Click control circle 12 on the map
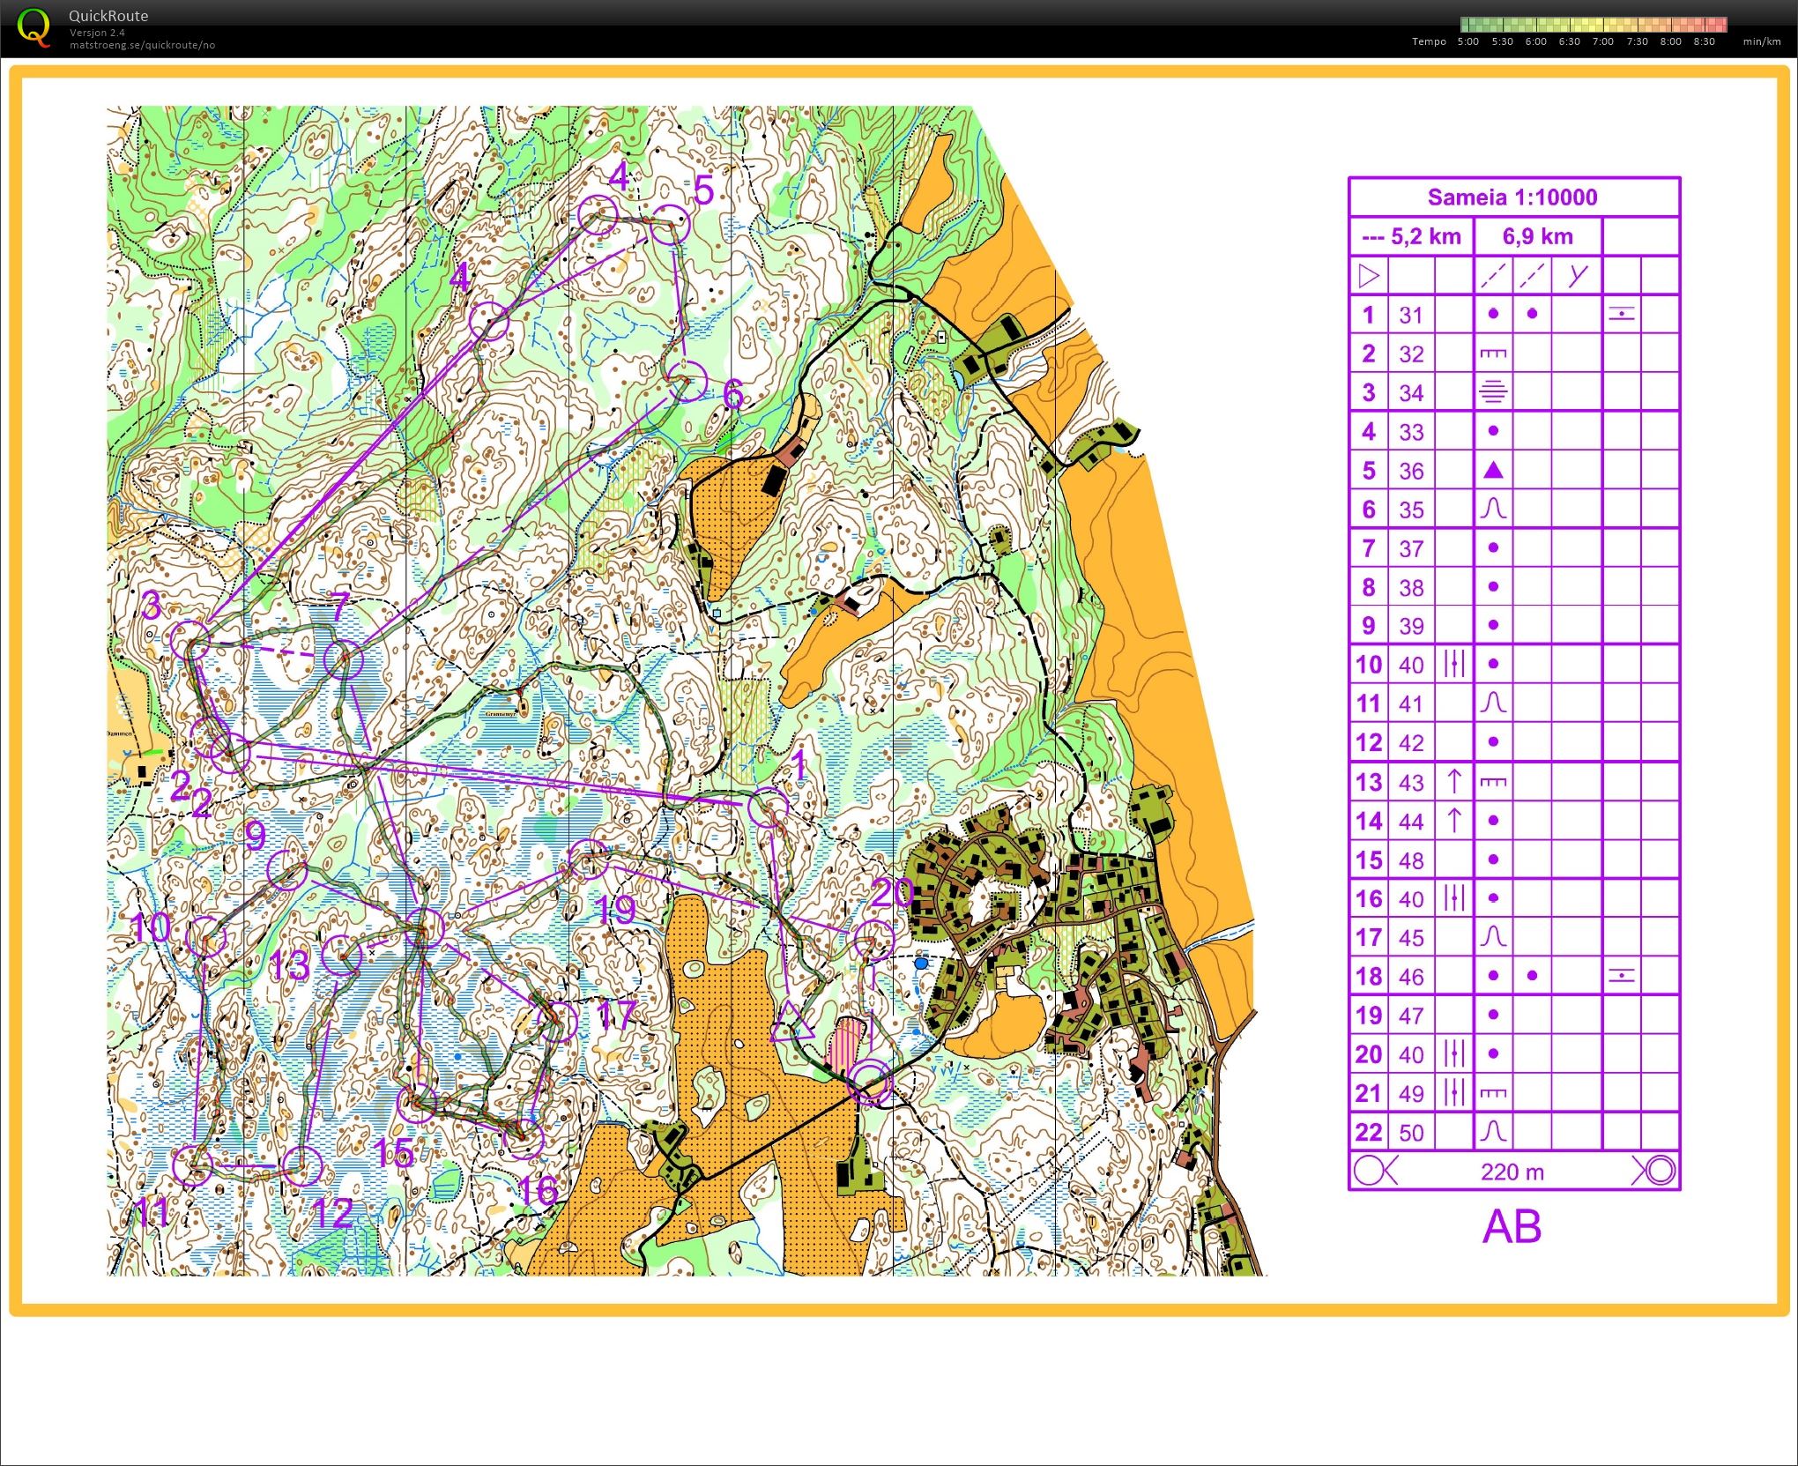Viewport: 1798px width, 1466px height. pos(301,1165)
